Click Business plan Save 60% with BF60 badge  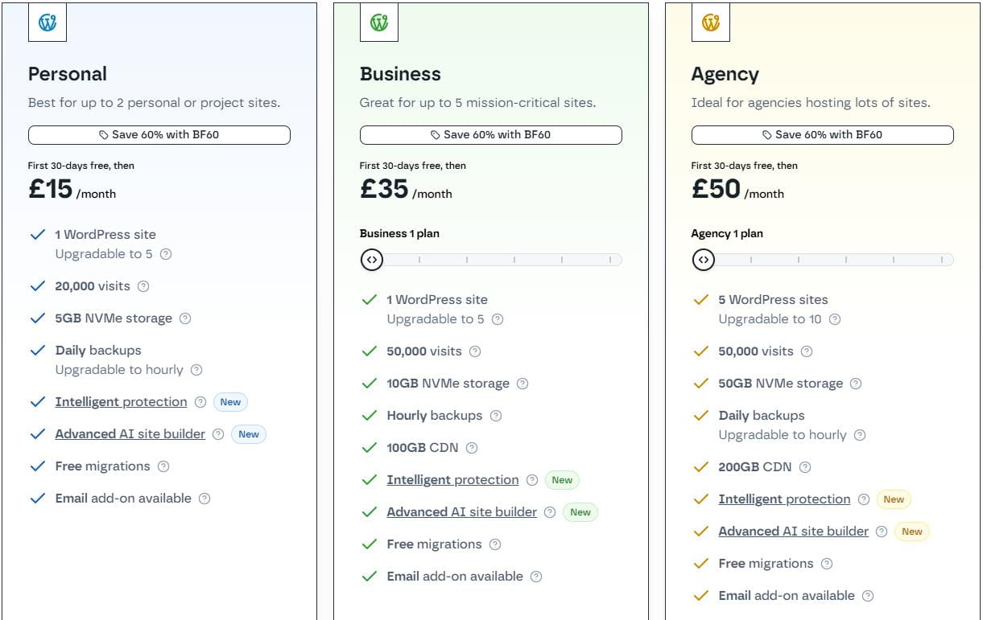(491, 135)
